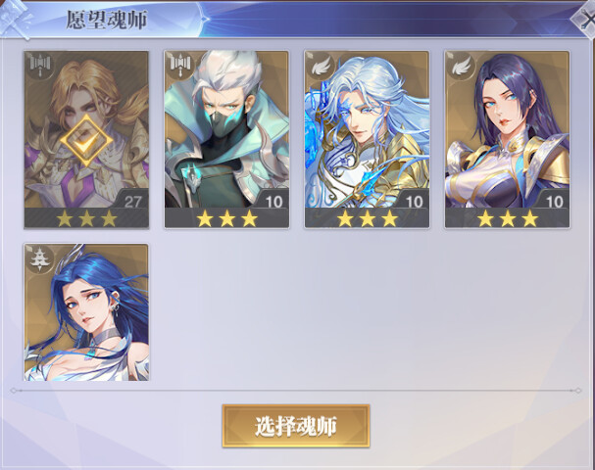
Task: Select the blonde-haired hero card marked 27
Action: point(86,140)
